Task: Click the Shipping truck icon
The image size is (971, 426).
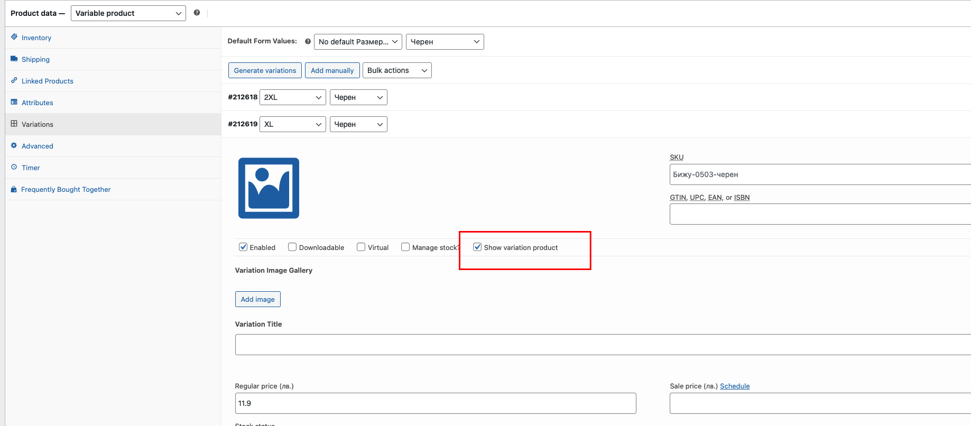Action: pos(14,59)
